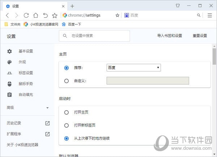Bookmark this page star in address bar
Viewport: 217px width, 157px height.
tap(117, 15)
